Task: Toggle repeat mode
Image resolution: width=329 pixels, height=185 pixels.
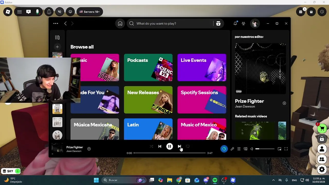Action: (188, 146)
